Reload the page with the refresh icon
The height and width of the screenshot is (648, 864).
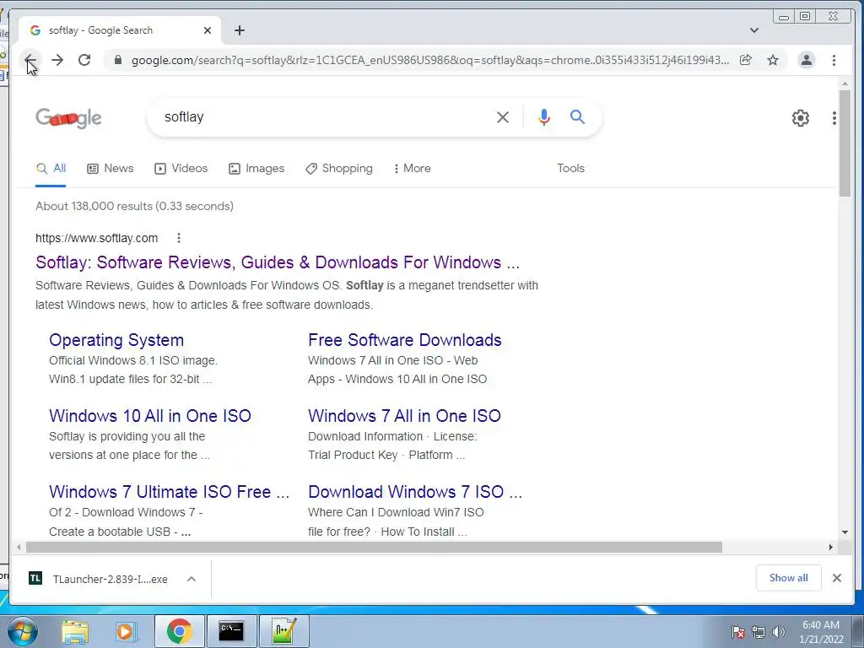pyautogui.click(x=84, y=60)
